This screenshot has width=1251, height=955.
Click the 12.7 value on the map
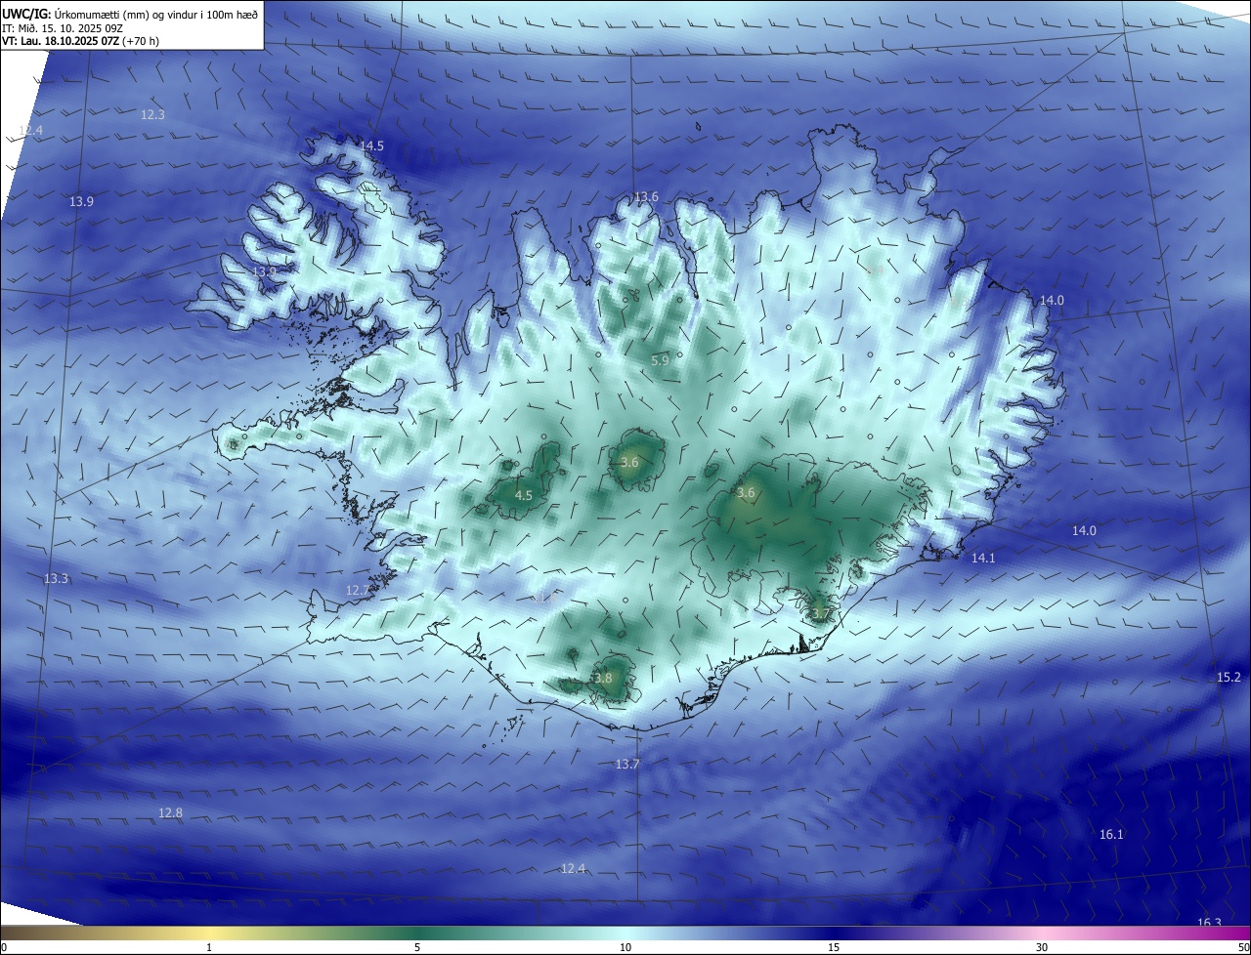click(x=358, y=591)
